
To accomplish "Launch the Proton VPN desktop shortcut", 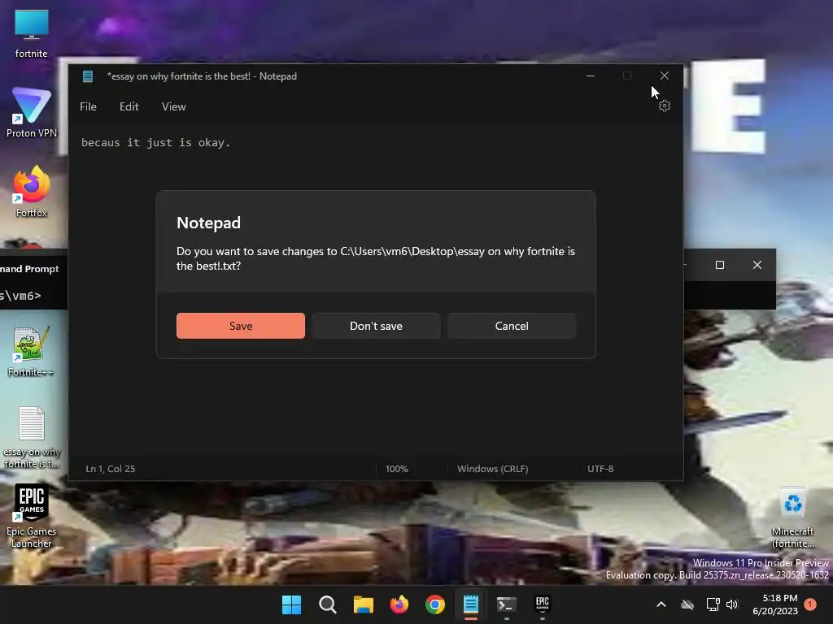I will 32,112.
